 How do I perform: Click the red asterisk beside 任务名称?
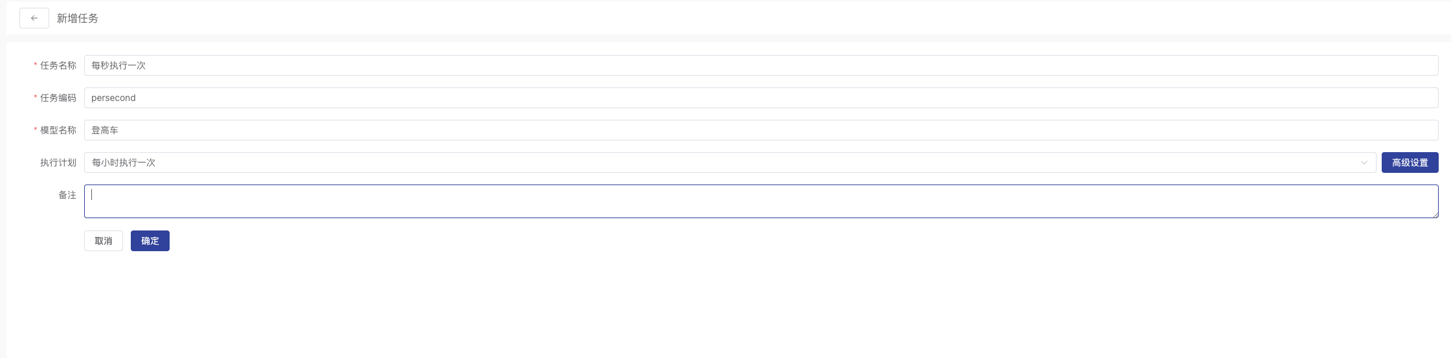pyautogui.click(x=36, y=66)
